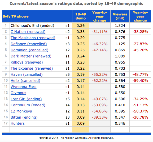Screen dimensions: 153x142
Task: Click the -34.29% viewers change value
Action: pyautogui.click(x=140, y=99)
